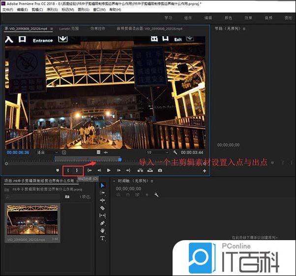Toggle timeline snap magnet icon

128,195
